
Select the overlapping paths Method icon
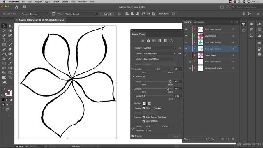tap(150, 104)
